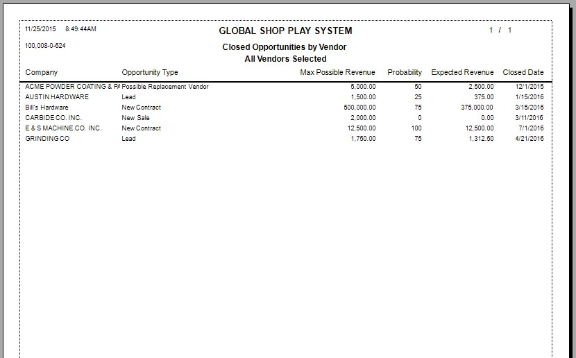Click closed date 3/11/2016

(x=530, y=118)
